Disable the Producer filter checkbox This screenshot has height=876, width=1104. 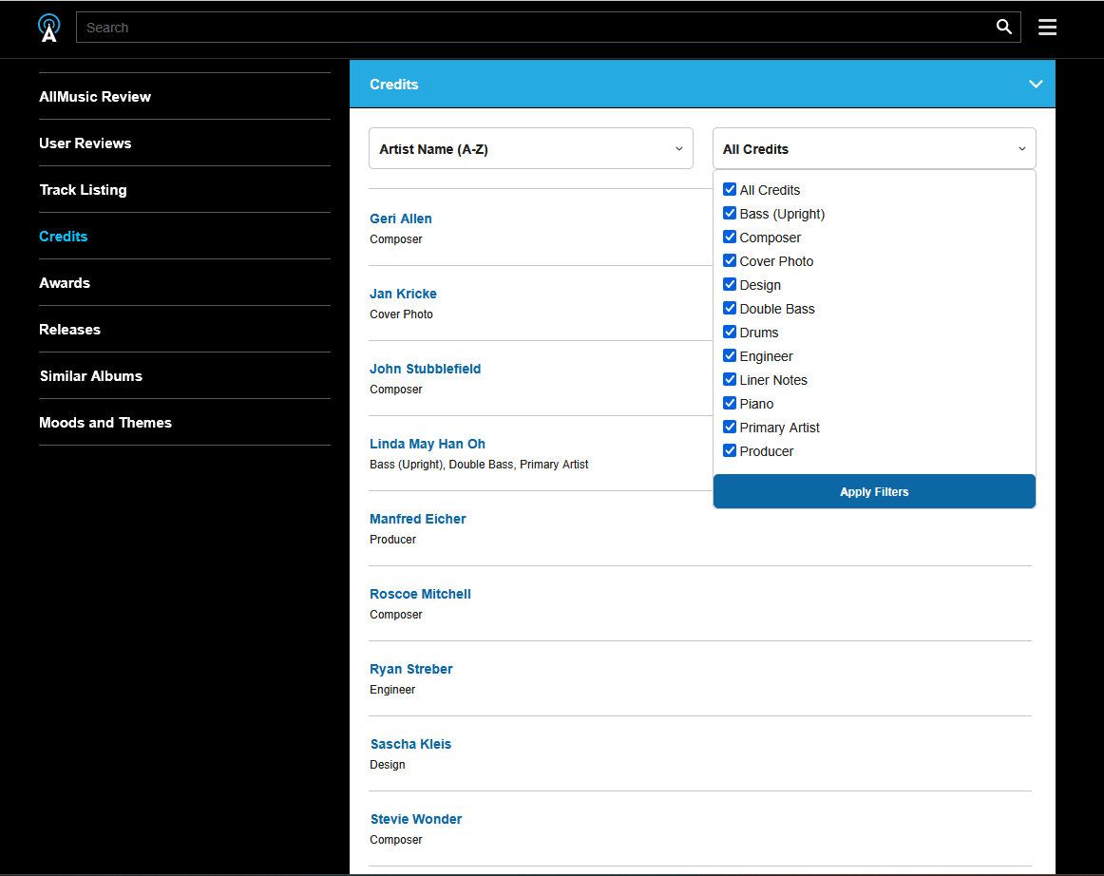pos(730,451)
